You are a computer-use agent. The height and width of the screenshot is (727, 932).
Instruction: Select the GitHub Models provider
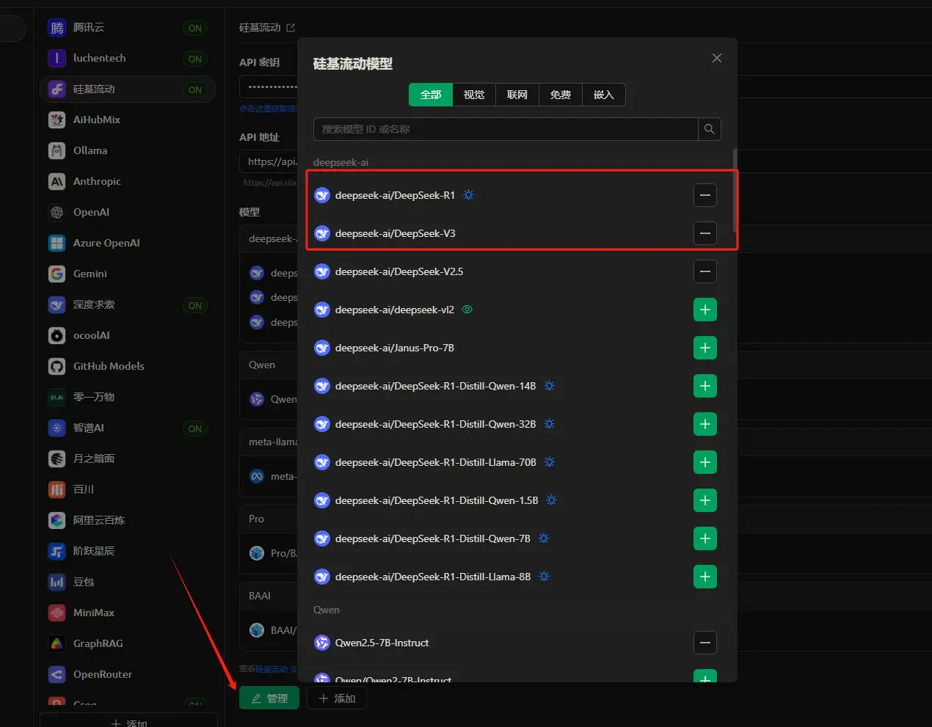pyautogui.click(x=109, y=366)
